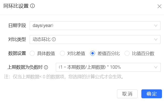Viewport: 164px width, 102px height.
Task: Click the 对比类型 field label
Action: pos(17,39)
